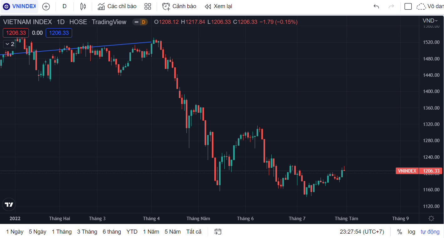The height and width of the screenshot is (238, 444).
Task: Click the add symbol compare plus icon
Action: [x=46, y=6]
